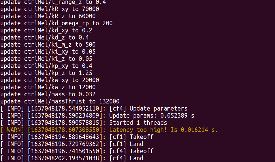This screenshot has height=162, width=275.
Task: Click the yellow 'Latency too high!' warning
Action: tap(163, 130)
